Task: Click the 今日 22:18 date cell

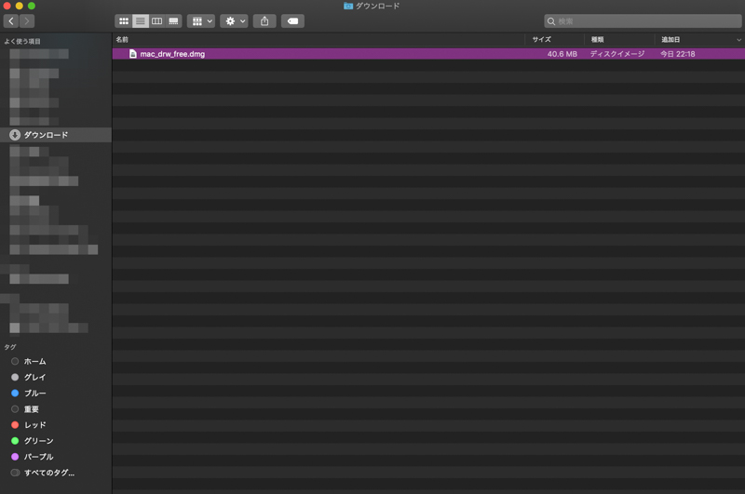Action: point(678,54)
